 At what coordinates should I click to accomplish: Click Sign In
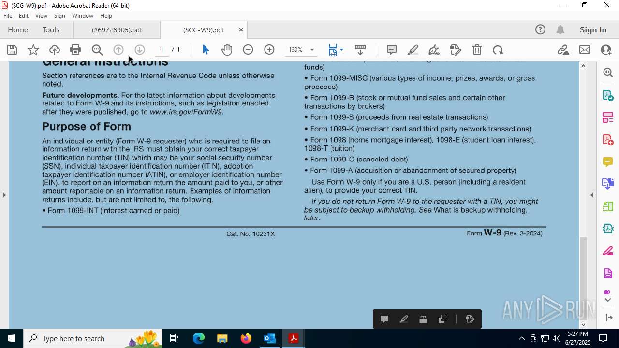point(593,29)
